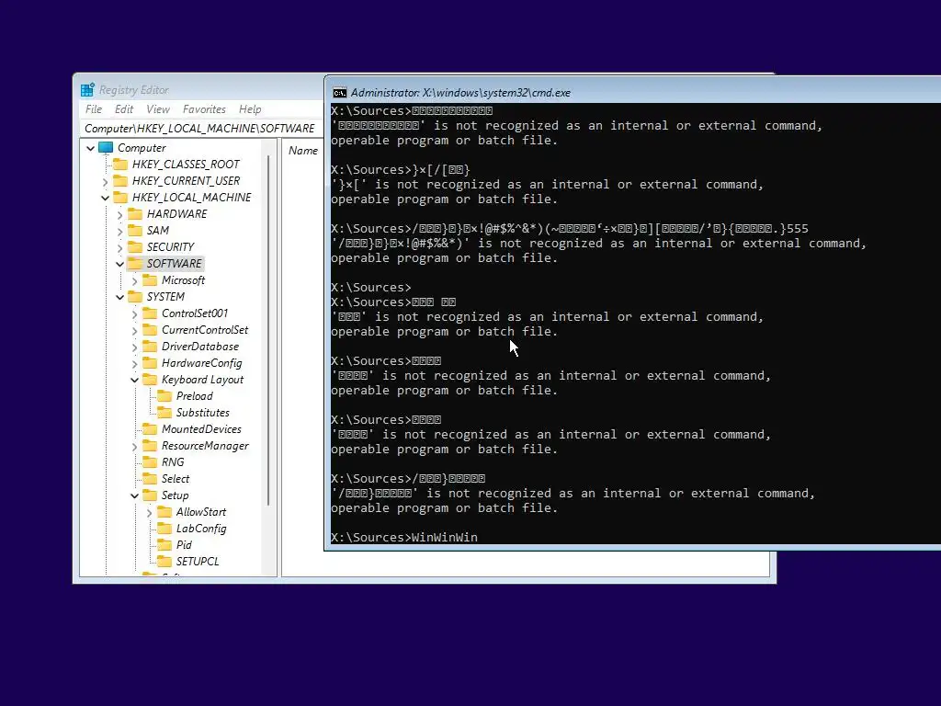This screenshot has height=706, width=941.
Task: Click the Registry Editor app icon in title bar
Action: (87, 90)
